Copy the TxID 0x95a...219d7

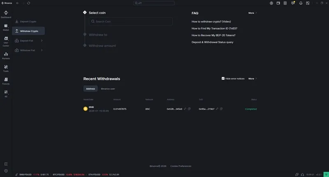point(221,109)
